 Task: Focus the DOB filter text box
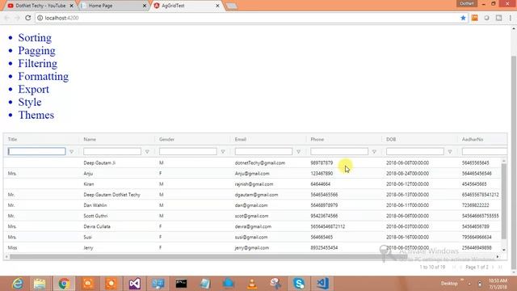click(x=414, y=151)
